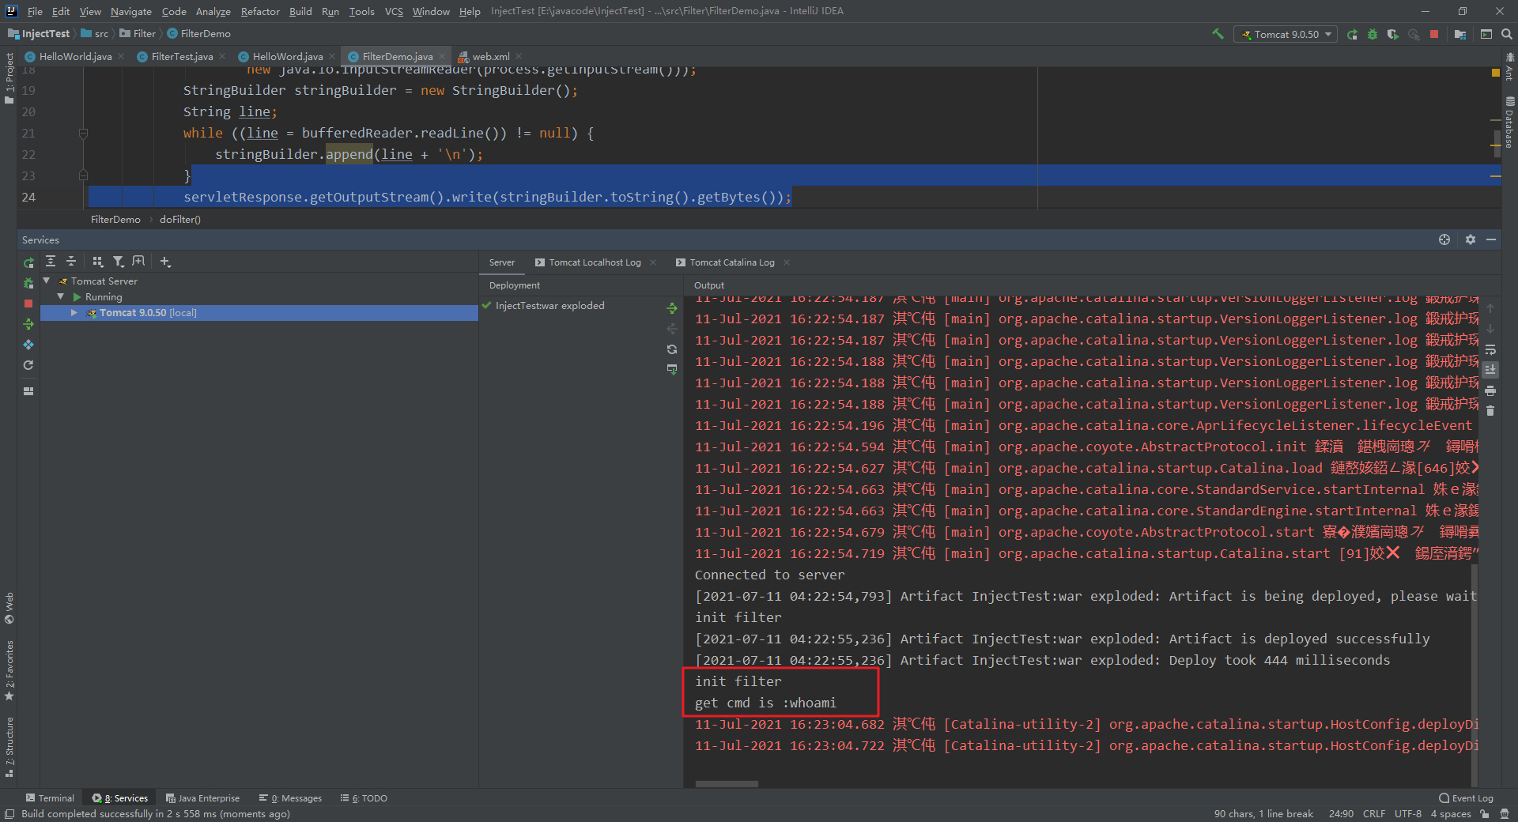This screenshot has height=822, width=1518.
Task: Open the Terminal tool window
Action: click(50, 798)
